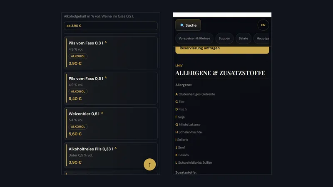Click the ab 3,90 € price box
This screenshot has width=333, height=187.
(x=111, y=26)
